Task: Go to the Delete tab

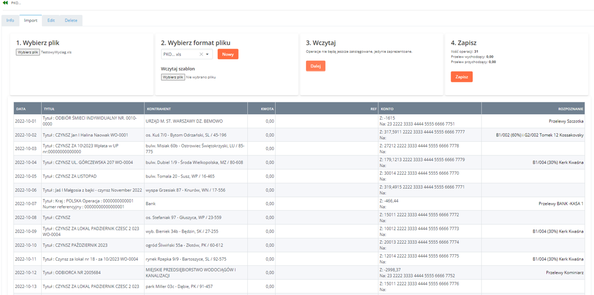Action: click(x=71, y=20)
